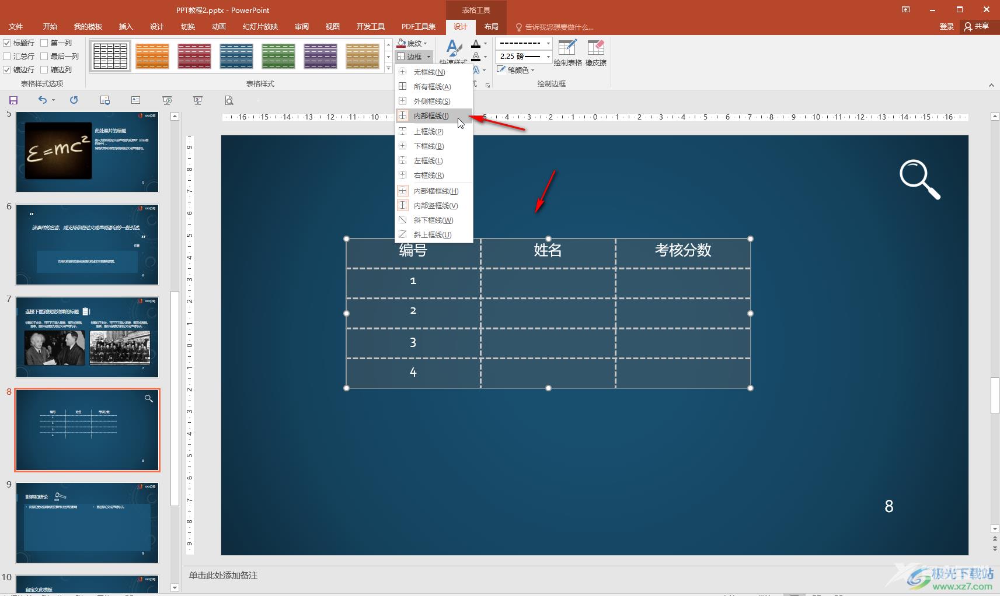Viewport: 1000px width, 596px height.
Task: Toggle Banded Columns (镶边列) checkbox
Action: point(44,69)
